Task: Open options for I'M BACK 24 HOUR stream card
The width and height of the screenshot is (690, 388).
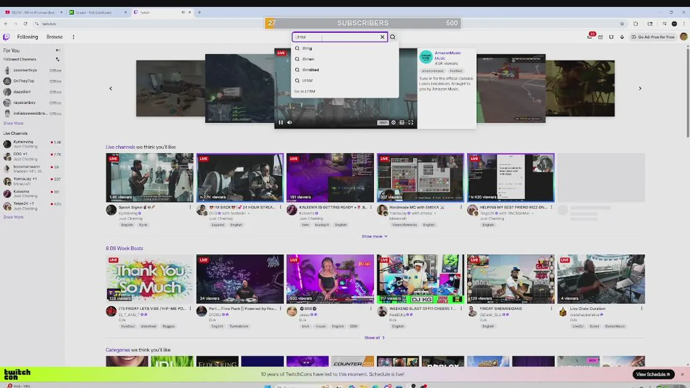Action: 281,207
